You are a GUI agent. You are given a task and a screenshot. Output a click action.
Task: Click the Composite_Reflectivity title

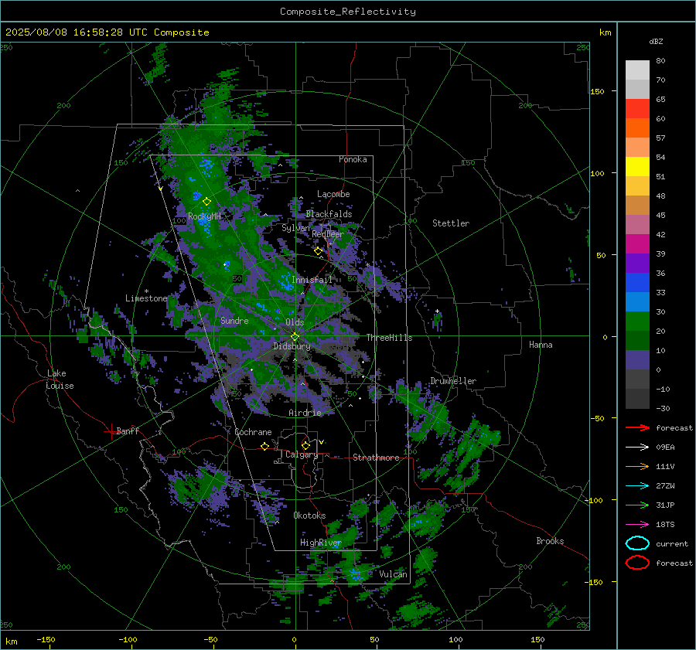click(348, 12)
